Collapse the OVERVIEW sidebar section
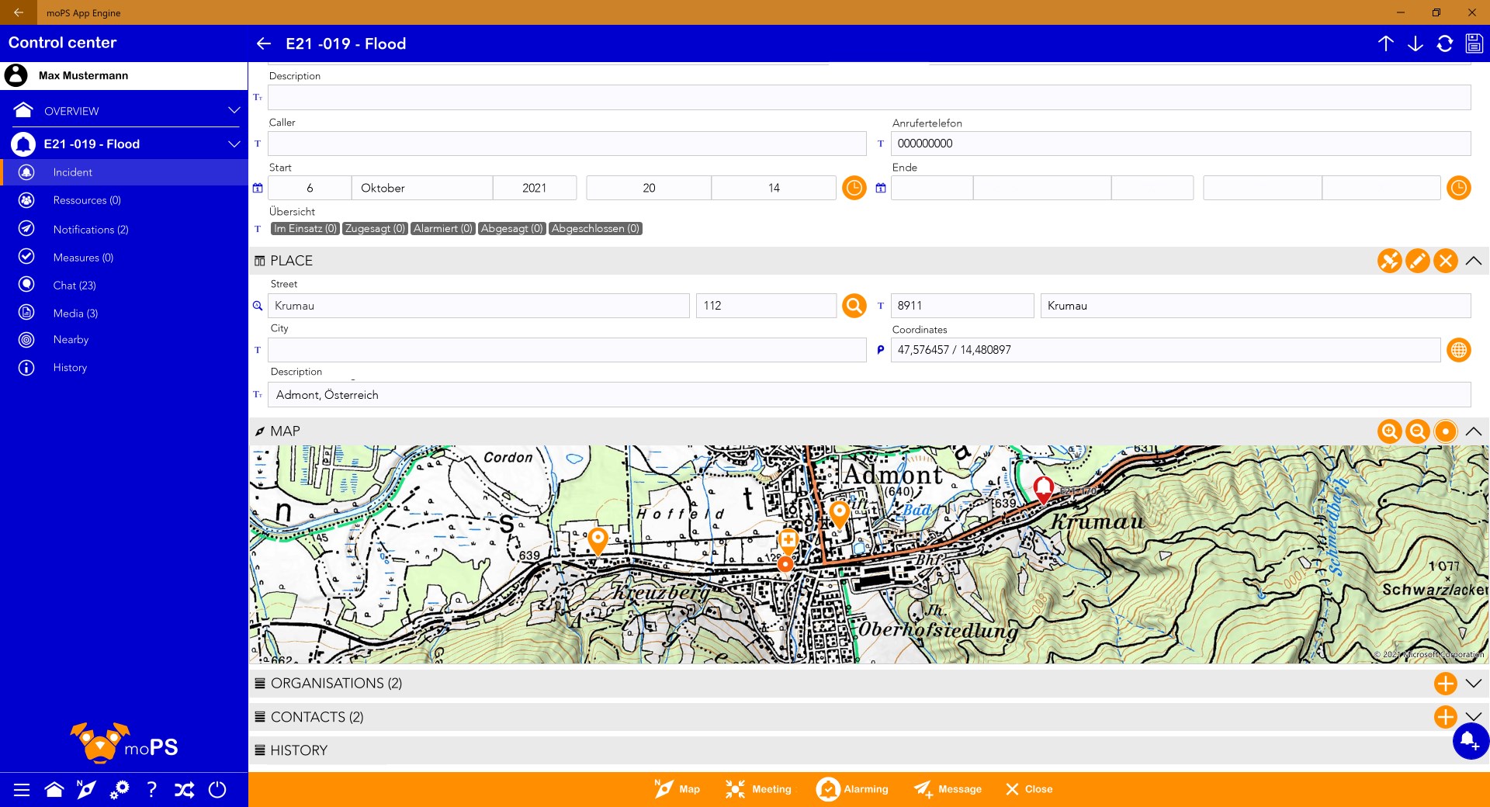1490x807 pixels. click(x=234, y=111)
